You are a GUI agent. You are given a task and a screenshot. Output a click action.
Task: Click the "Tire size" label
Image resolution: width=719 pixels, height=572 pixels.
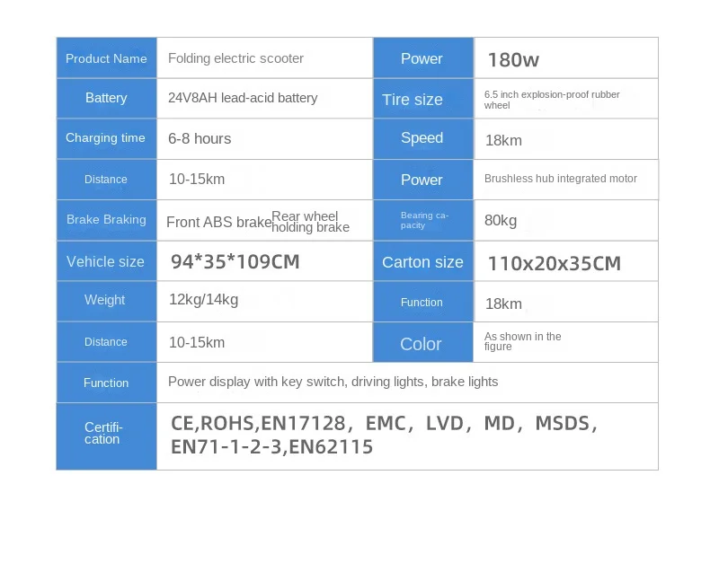(413, 100)
